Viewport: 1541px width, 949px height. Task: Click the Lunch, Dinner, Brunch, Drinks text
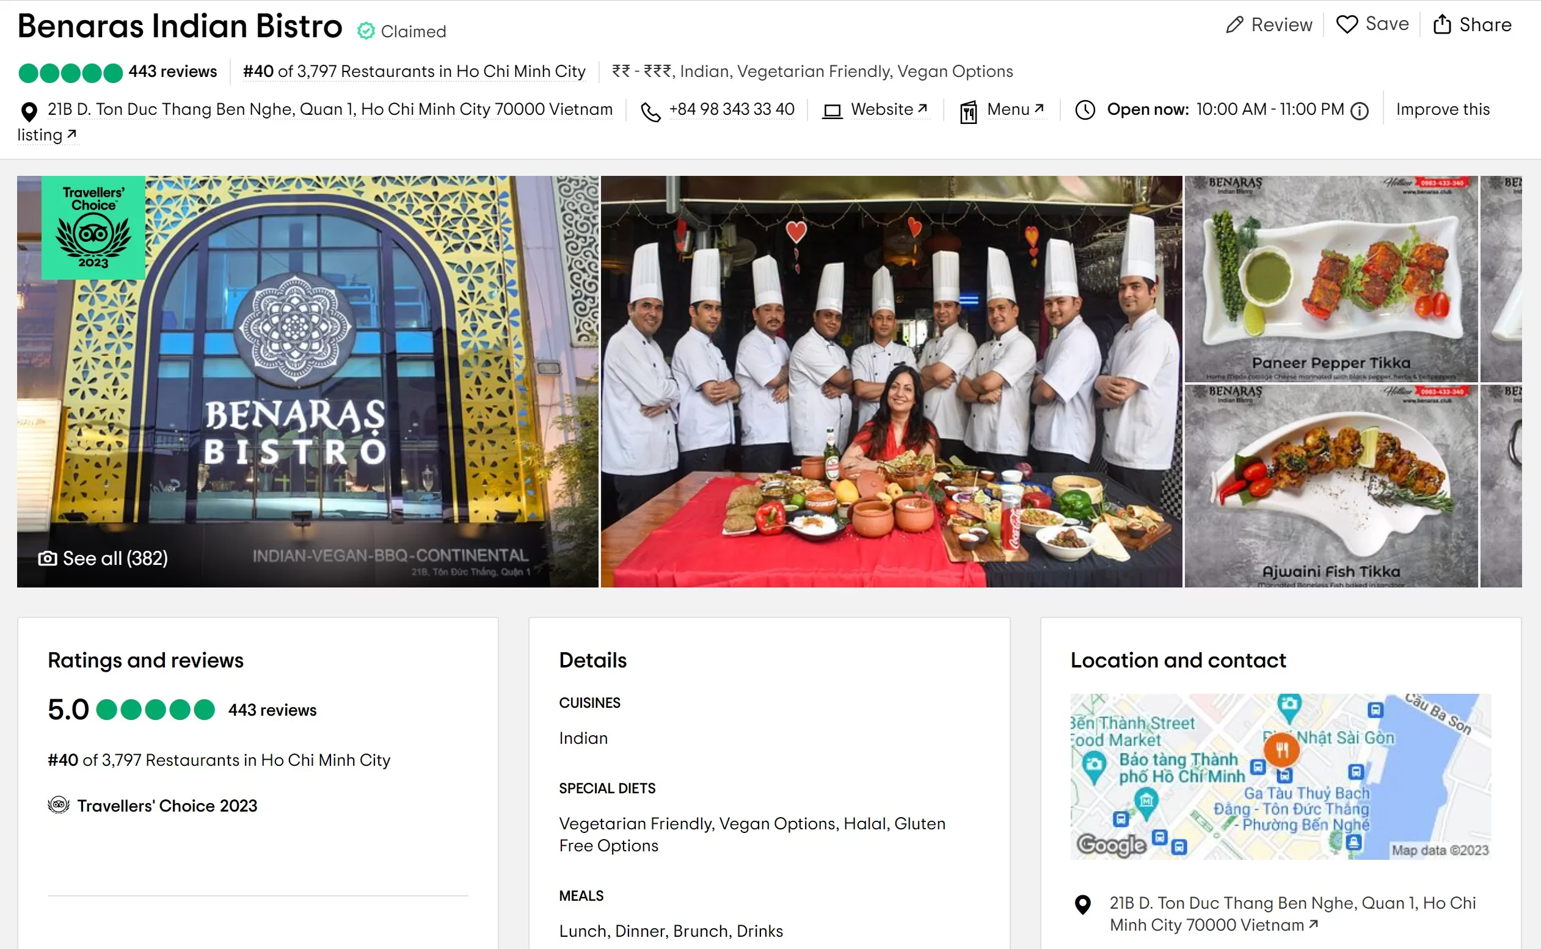671,931
